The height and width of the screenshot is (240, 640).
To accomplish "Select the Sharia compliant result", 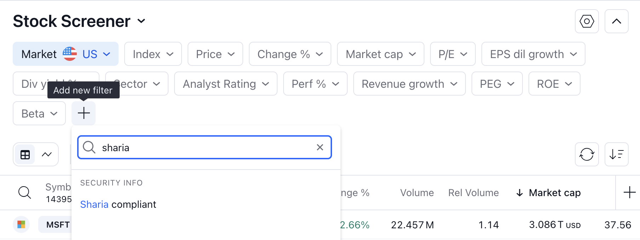I will 118,204.
